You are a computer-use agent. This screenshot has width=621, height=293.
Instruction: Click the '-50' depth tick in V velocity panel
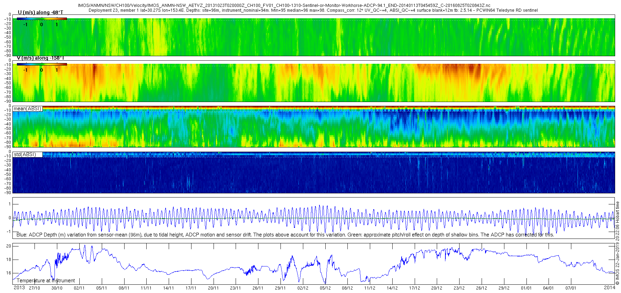[8, 83]
